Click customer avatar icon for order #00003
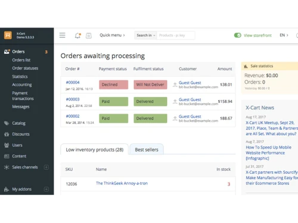This screenshot has height=223, width=298. (x=175, y=102)
